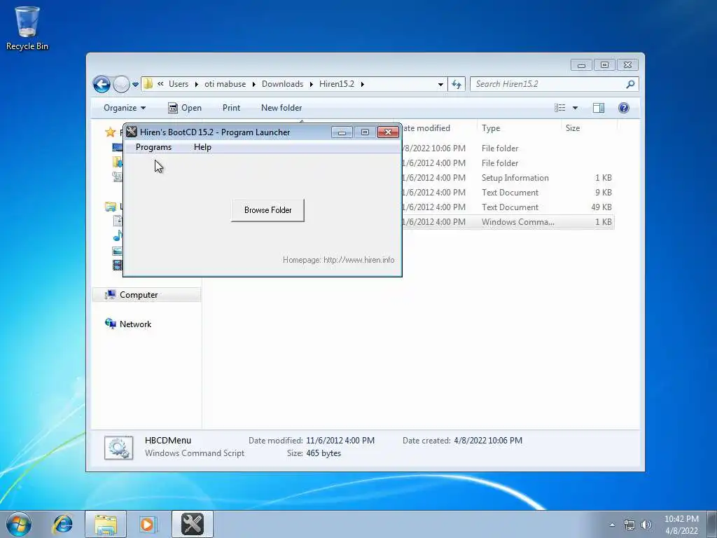Open the Windows Start button
The height and width of the screenshot is (538, 717).
pos(19,524)
